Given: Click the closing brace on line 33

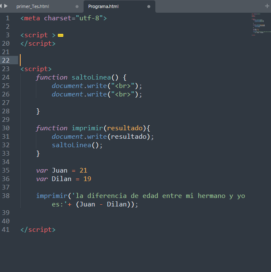Looking at the screenshot, I should pos(38,154).
